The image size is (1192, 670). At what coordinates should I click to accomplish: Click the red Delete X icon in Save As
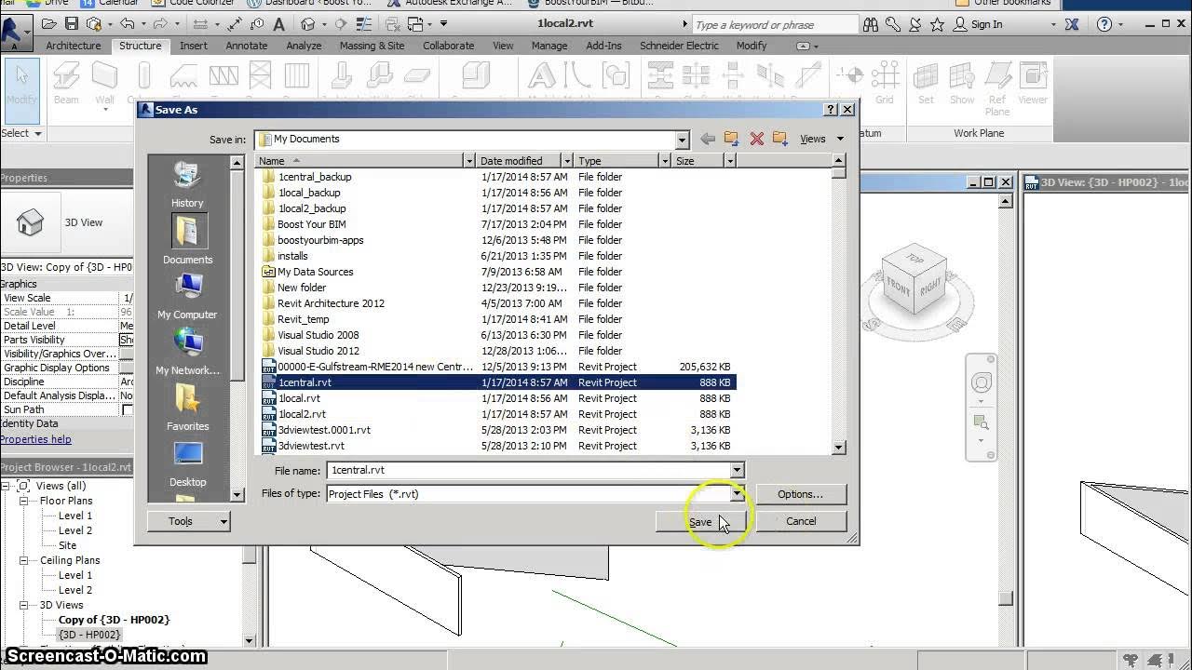[756, 139]
